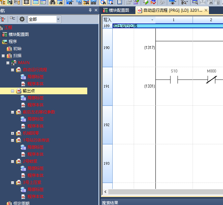The width and height of the screenshot is (223, 205).
Task: Click the MAIN program icon in the tree
Action: (14, 63)
